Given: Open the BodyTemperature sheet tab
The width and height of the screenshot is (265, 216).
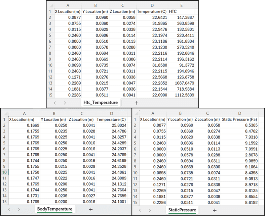Looking at the screenshot, I should (55, 209).
